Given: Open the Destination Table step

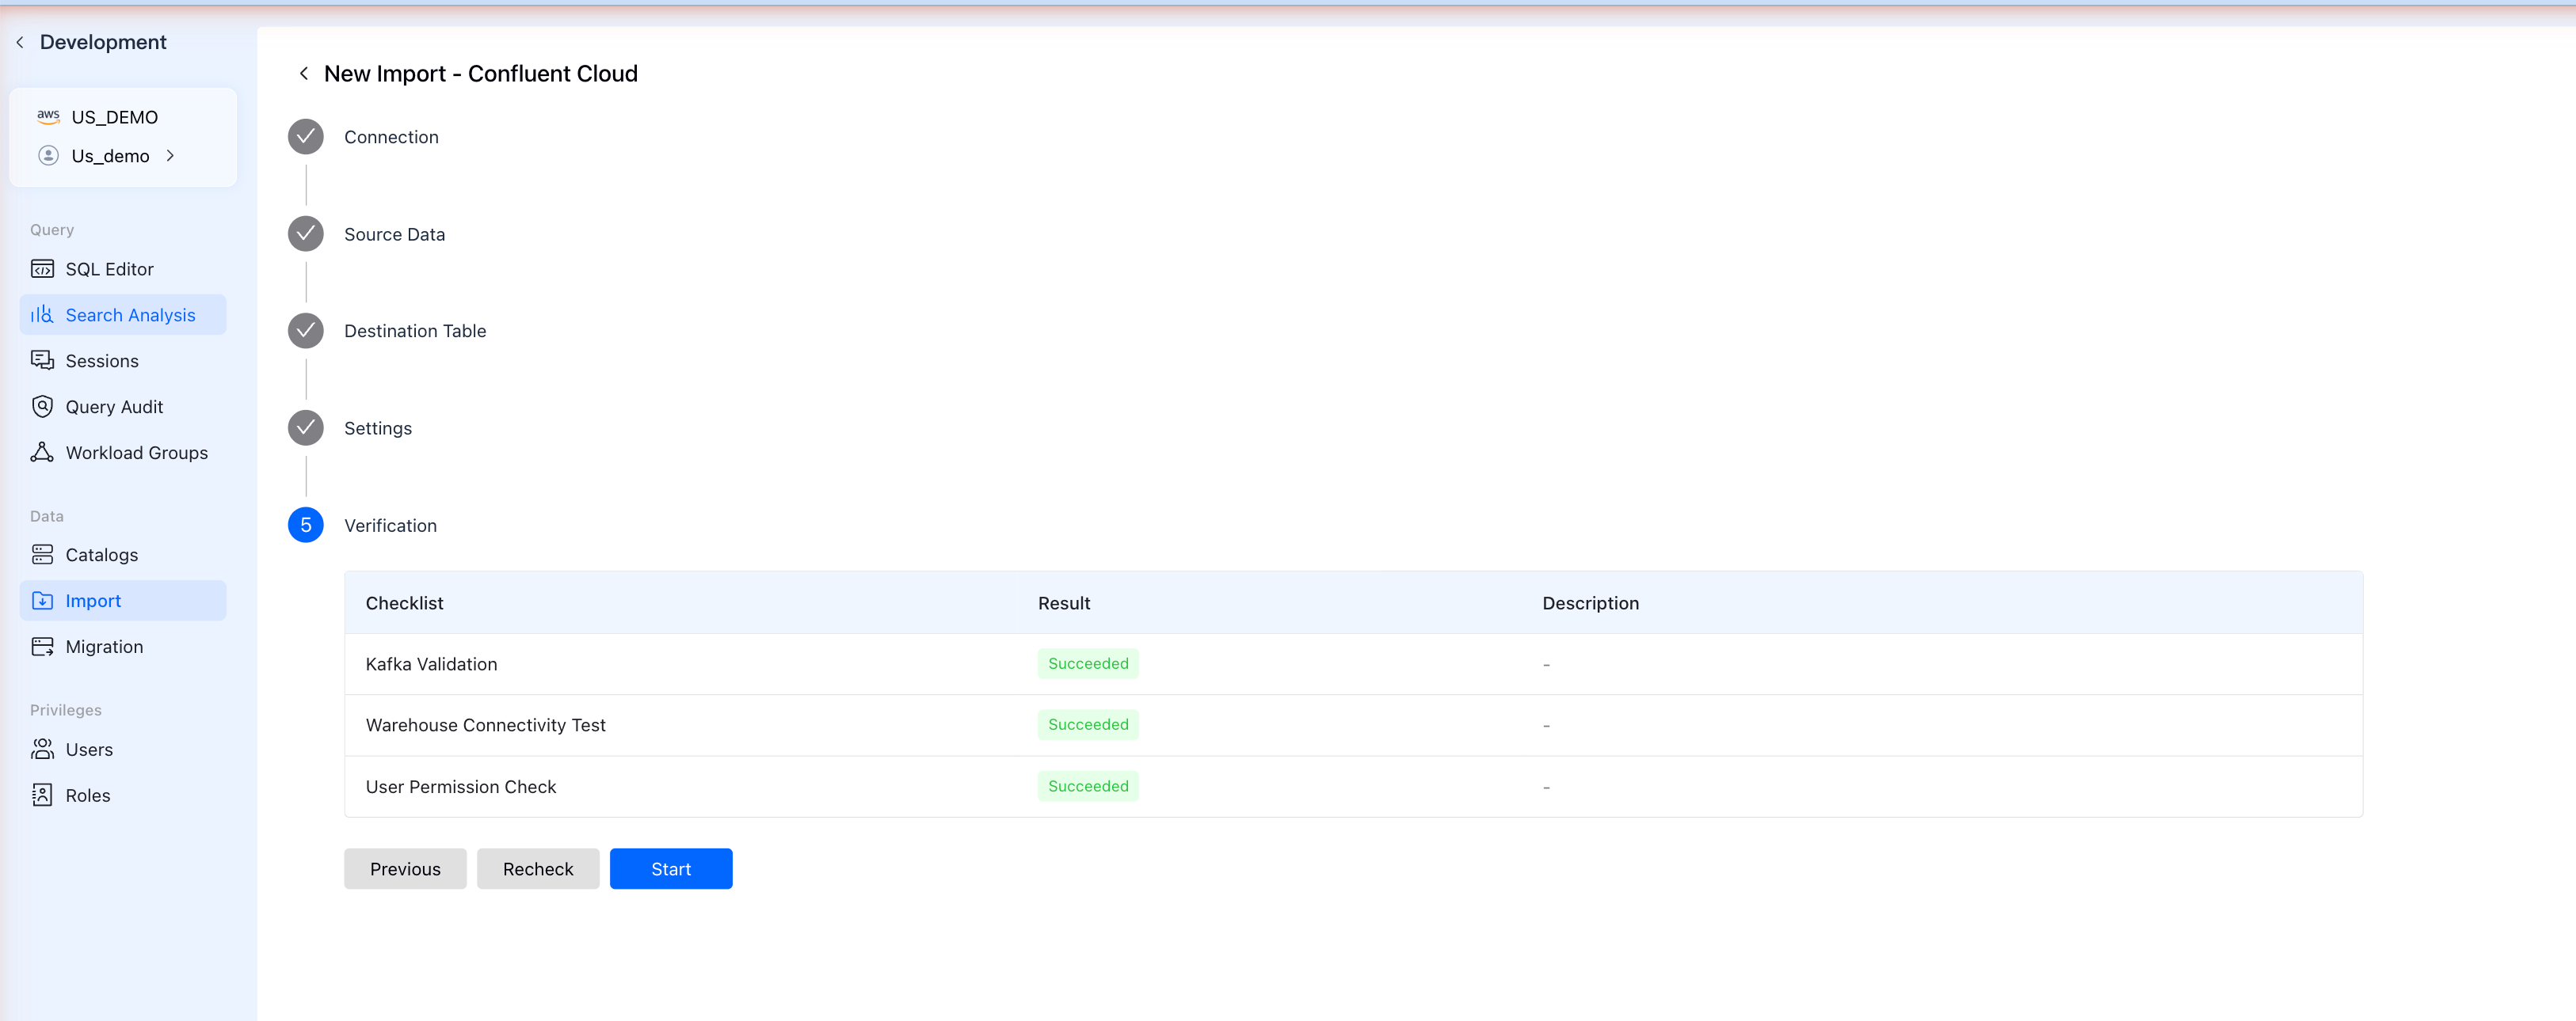Looking at the screenshot, I should point(306,331).
